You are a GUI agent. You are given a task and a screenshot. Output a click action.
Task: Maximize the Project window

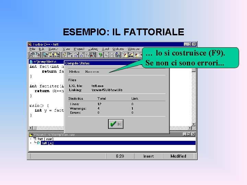point(188,134)
